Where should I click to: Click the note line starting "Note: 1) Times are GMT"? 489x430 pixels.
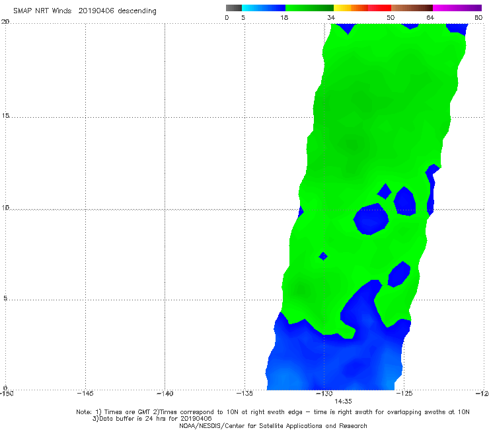click(x=272, y=412)
